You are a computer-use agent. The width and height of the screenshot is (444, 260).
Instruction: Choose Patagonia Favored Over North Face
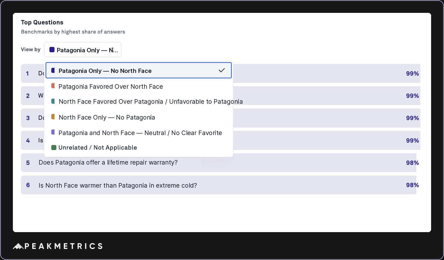coord(139,86)
